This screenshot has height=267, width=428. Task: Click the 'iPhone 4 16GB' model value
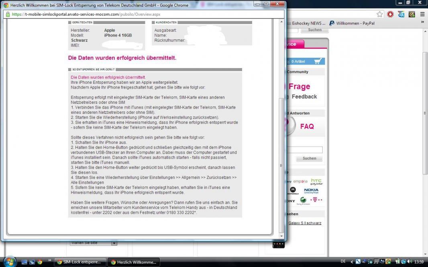118,35
